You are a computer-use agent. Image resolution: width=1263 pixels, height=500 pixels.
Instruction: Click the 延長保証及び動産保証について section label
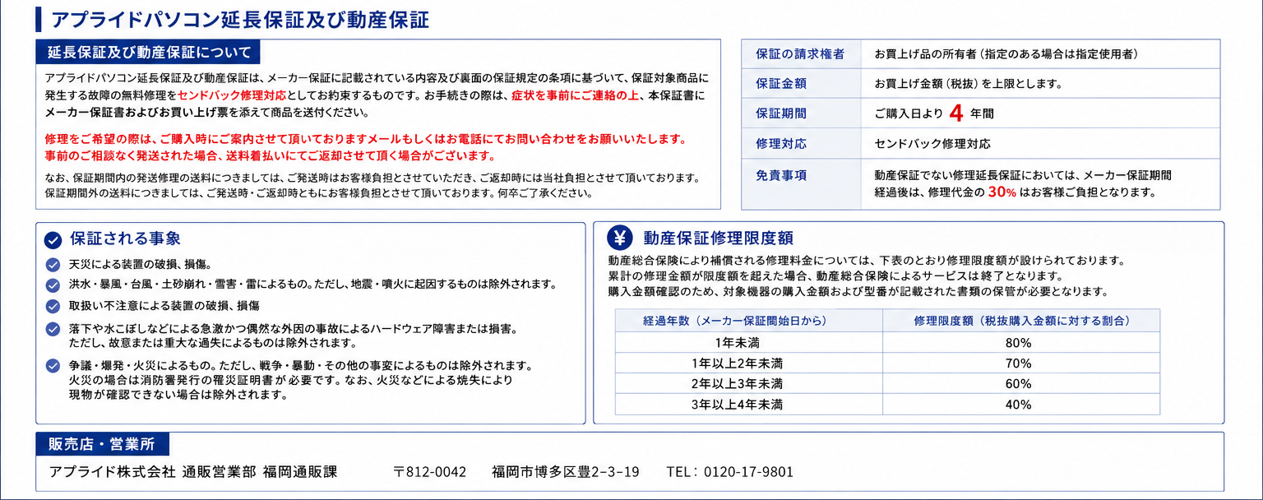tap(149, 53)
